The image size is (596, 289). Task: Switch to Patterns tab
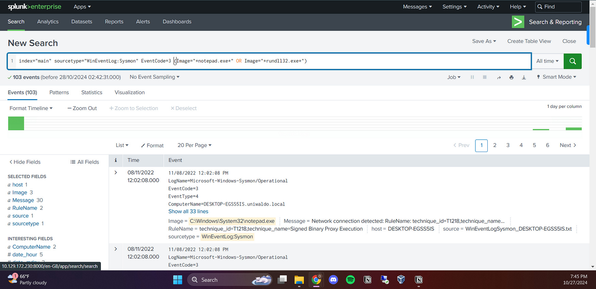59,92
